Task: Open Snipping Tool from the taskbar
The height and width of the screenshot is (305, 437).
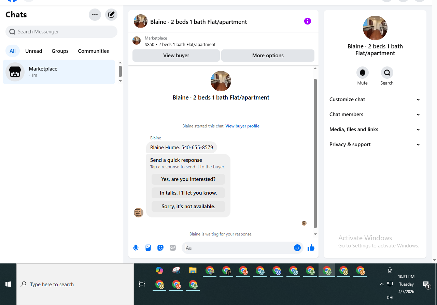Action: click(176, 271)
